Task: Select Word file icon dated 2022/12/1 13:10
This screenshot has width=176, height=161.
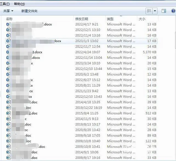Action: pyautogui.click(x=8, y=30)
